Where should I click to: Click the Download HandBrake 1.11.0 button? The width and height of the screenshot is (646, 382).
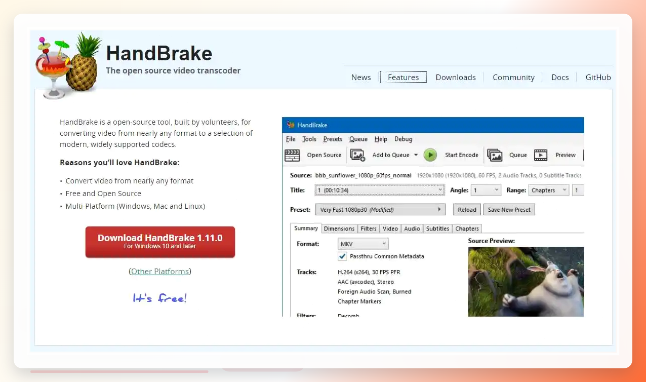click(x=160, y=242)
